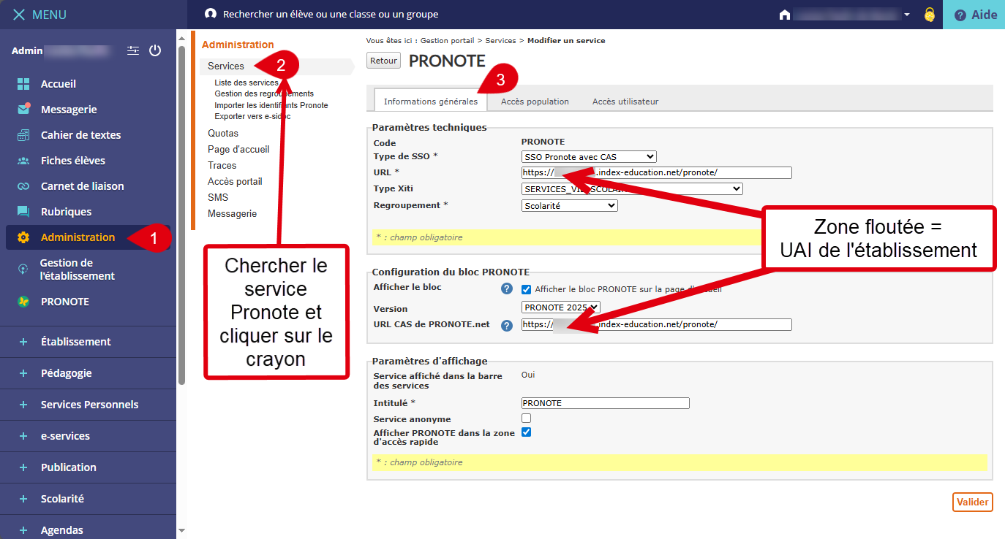Viewport: 1005px width, 539px height.
Task: Click the Services breadcrumb link
Action: pyautogui.click(x=500, y=41)
